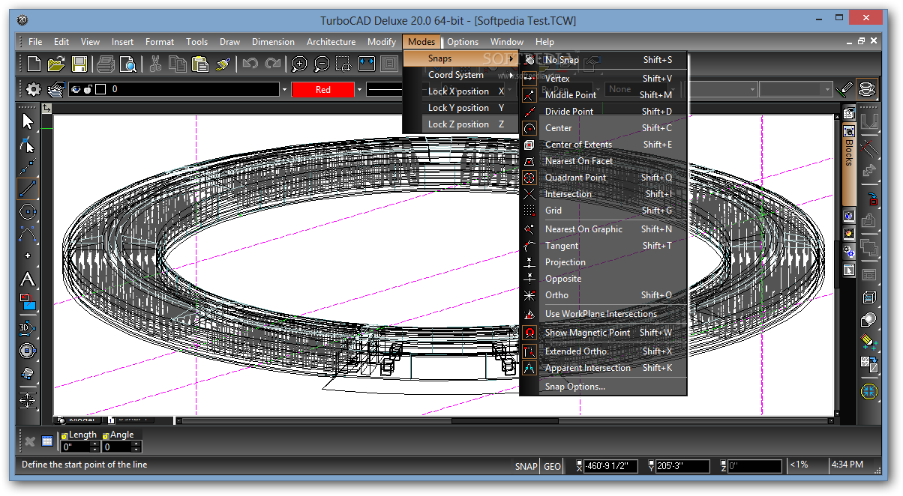Screen dimensions: 903x496
Task: Toggle the Vertex snap mode
Action: click(603, 78)
